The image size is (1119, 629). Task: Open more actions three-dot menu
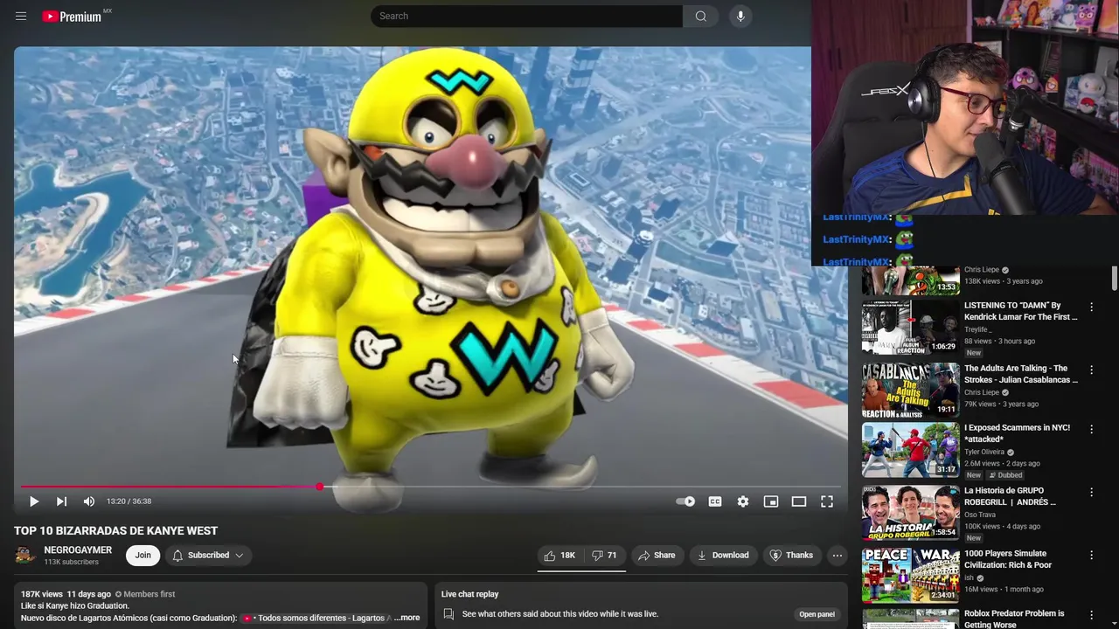coord(838,555)
